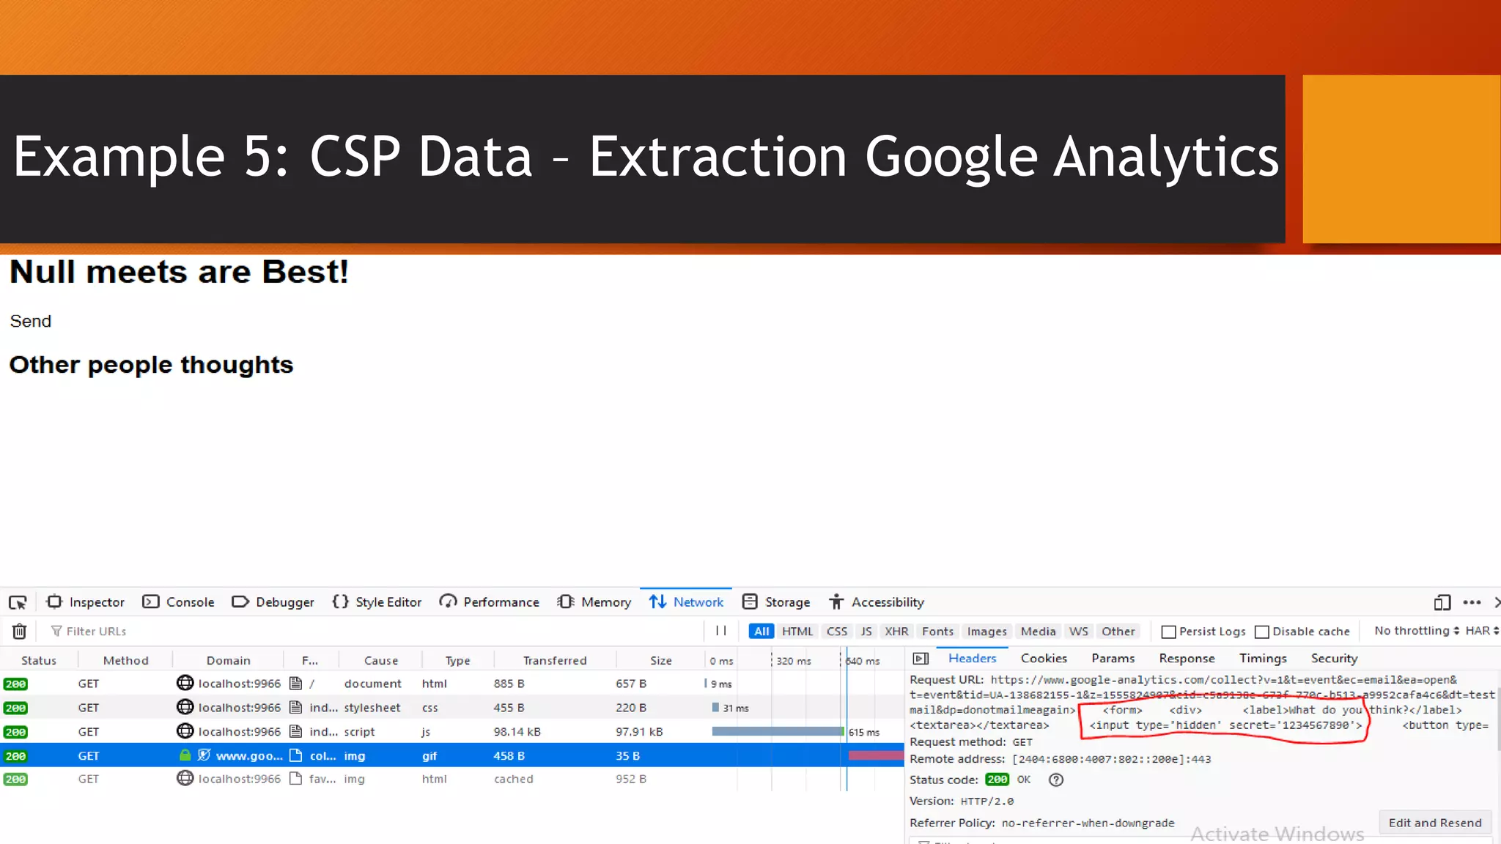The image size is (1501, 844).
Task: Click the pink waterfall bar of gif request
Action: (876, 755)
